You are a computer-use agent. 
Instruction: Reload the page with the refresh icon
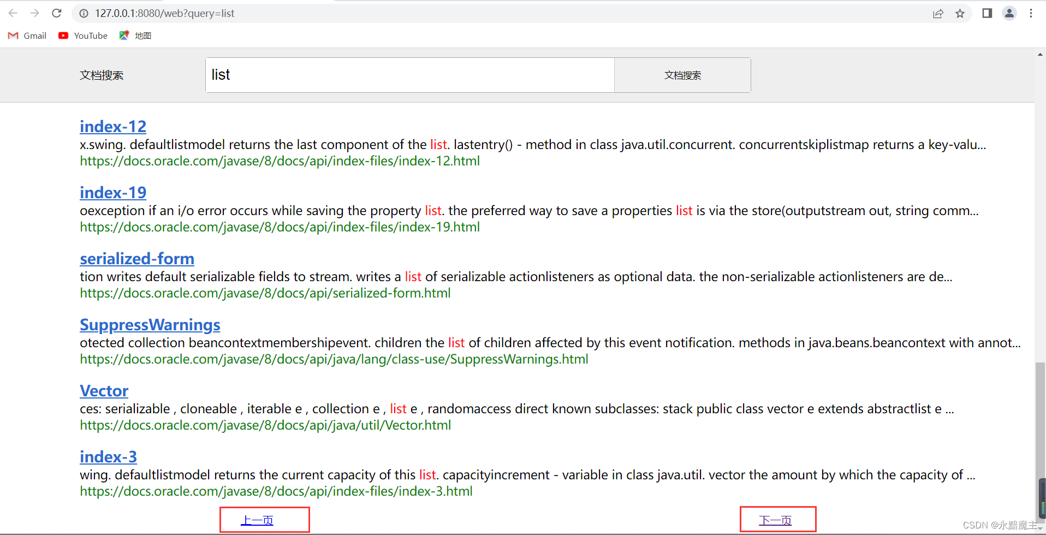tap(57, 13)
